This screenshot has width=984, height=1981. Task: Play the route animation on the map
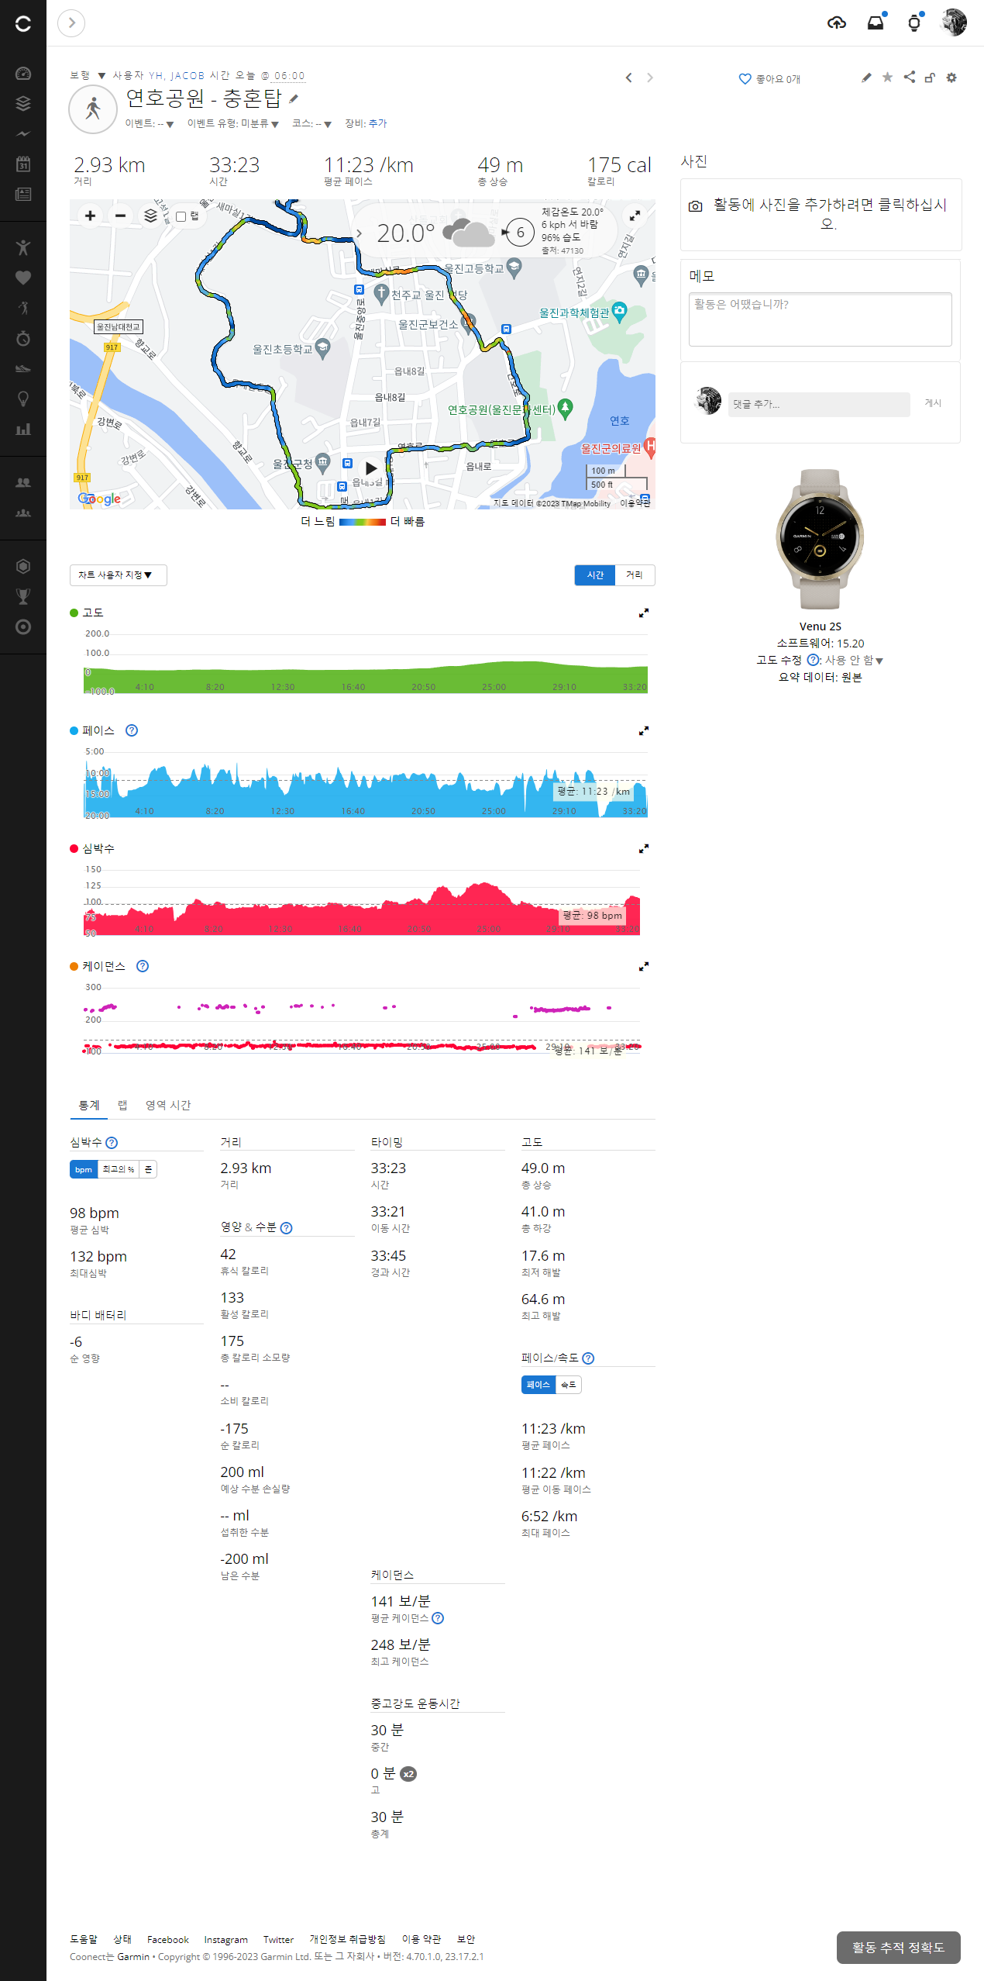point(371,468)
